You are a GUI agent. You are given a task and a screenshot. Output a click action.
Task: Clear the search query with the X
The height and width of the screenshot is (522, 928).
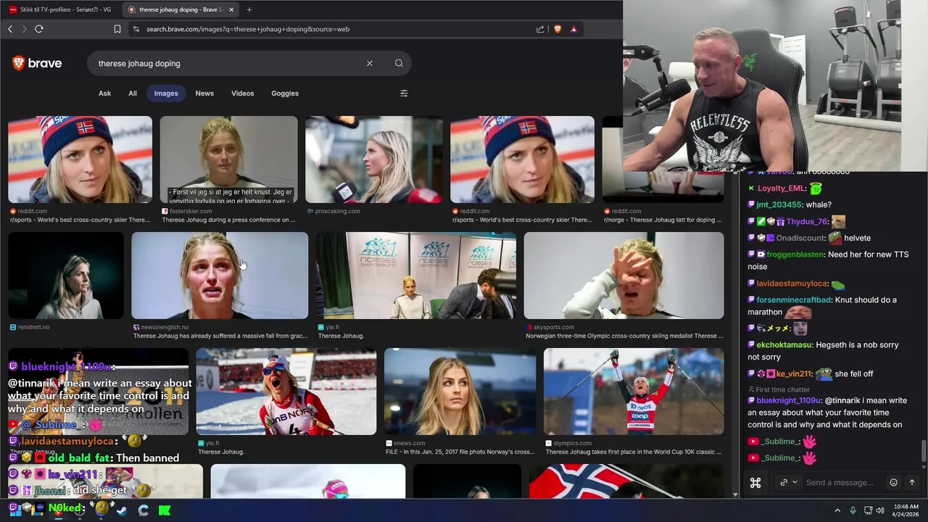pos(370,63)
